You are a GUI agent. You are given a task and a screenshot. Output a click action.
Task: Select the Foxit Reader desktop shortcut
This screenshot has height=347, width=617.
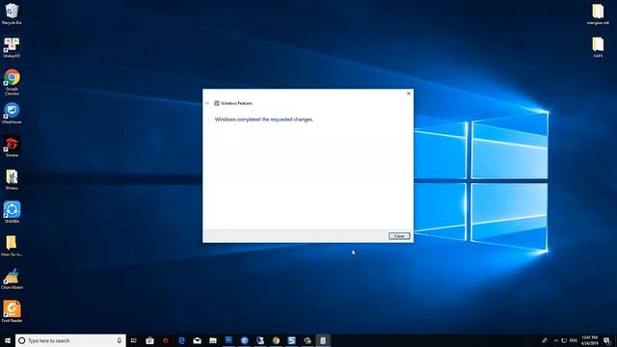coord(12,311)
